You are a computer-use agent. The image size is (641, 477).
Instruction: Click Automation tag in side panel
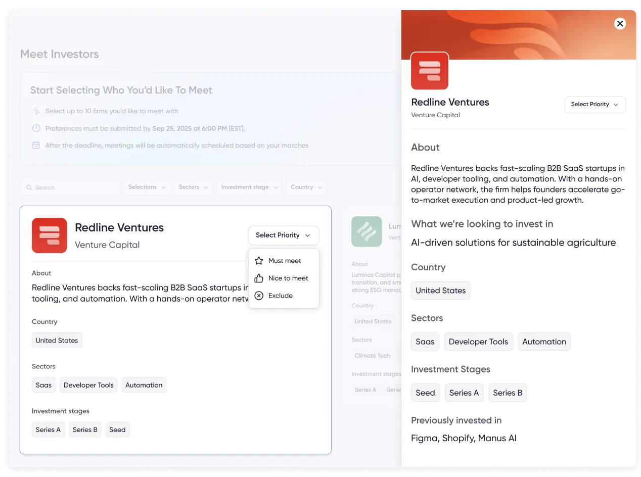(x=544, y=342)
